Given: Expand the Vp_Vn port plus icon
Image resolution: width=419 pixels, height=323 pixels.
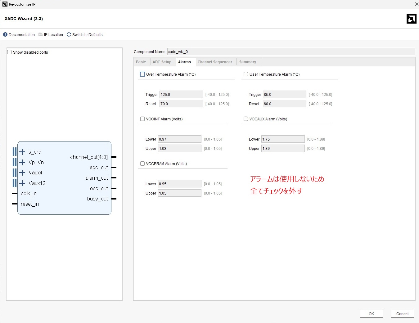Looking at the screenshot, I should click(22, 162).
